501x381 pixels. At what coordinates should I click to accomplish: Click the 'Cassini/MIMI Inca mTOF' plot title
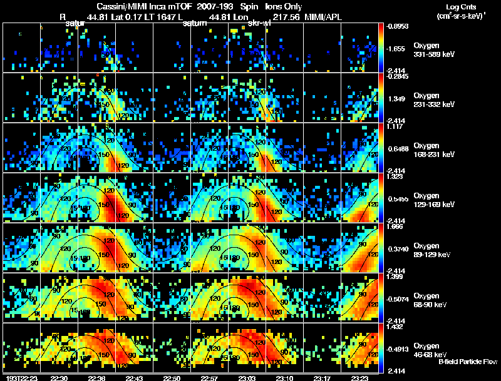click(x=144, y=6)
